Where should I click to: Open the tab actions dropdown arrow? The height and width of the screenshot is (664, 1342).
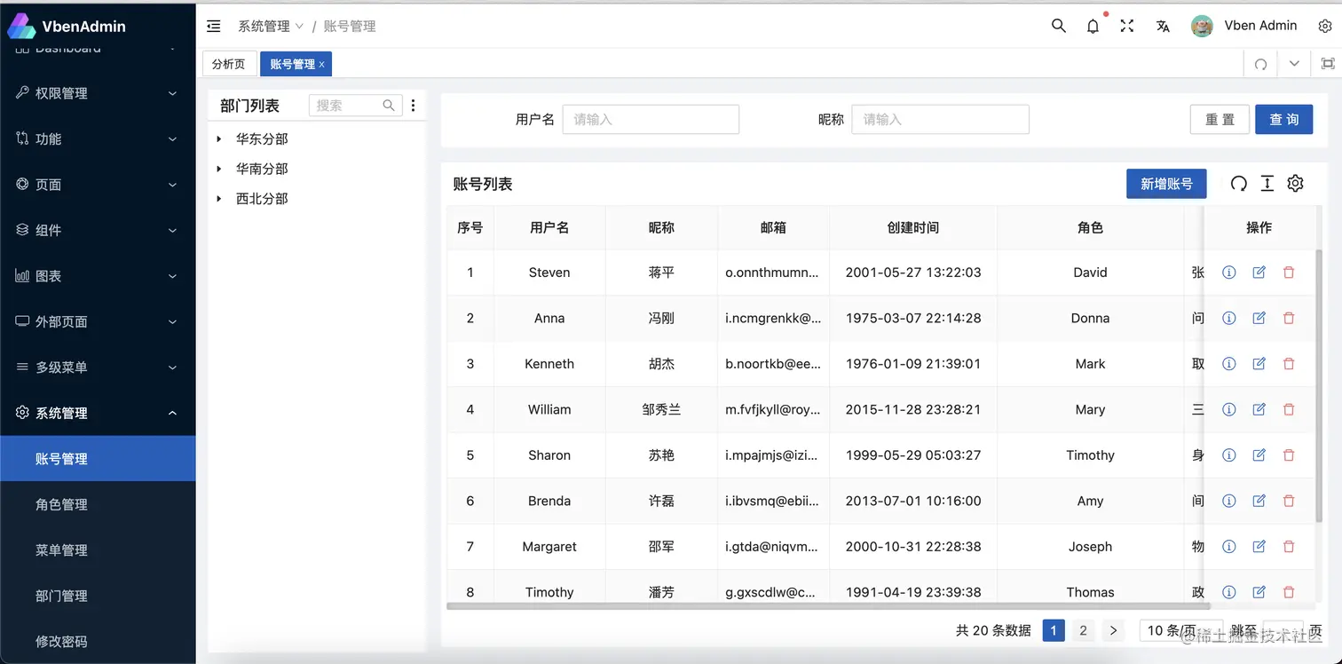click(1294, 64)
